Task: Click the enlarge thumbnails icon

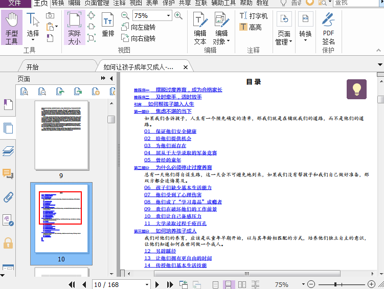Action: pyautogui.click(x=24, y=92)
